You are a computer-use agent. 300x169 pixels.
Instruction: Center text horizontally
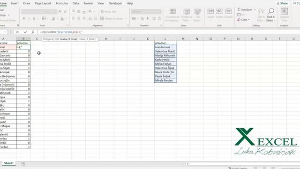[79, 19]
